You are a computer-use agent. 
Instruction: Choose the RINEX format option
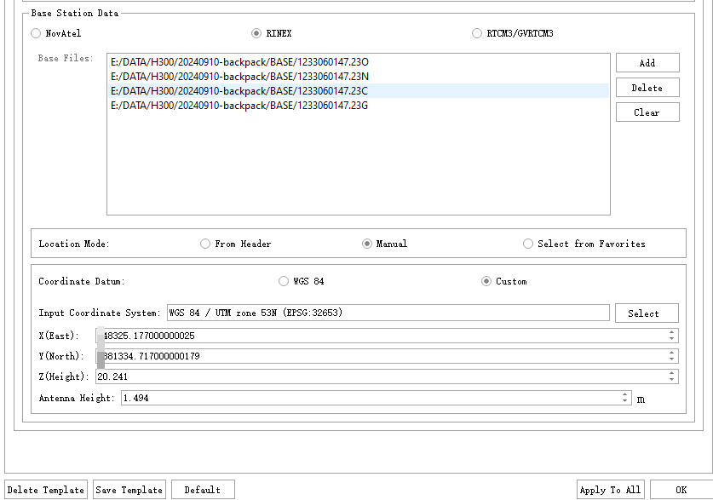(x=256, y=33)
